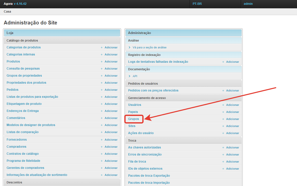Click the plus icon for Categorias internas
The width and height of the screenshot is (297, 186).
[x=102, y=54]
